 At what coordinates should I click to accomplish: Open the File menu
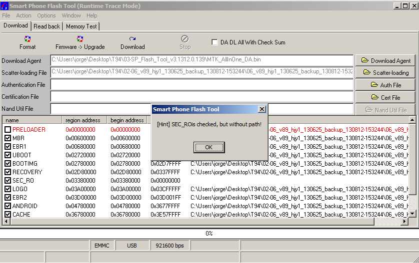pyautogui.click(x=6, y=16)
